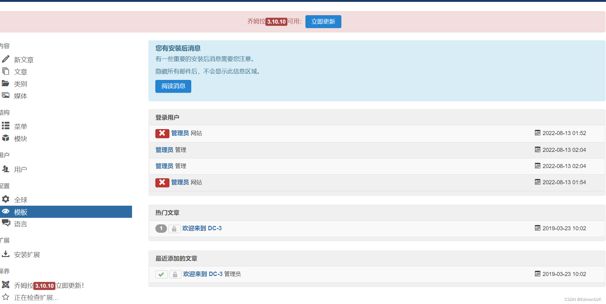End the first 管理员 session via red X icon
The width and height of the screenshot is (606, 304).
(x=162, y=133)
